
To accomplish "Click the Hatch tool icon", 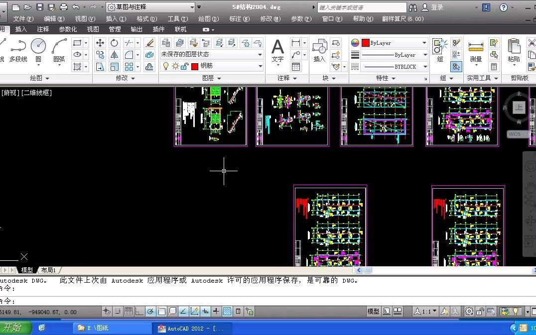I will (77, 67).
